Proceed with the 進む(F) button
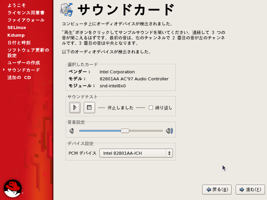Viewport: 267px width, 200px height. 250,189
